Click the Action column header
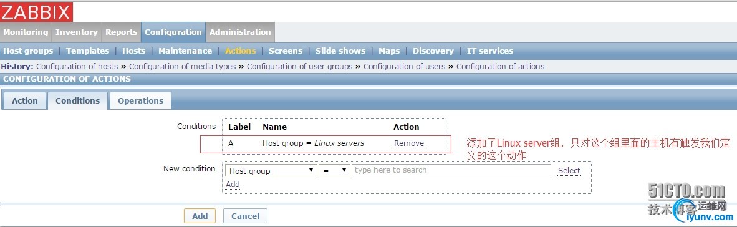This screenshot has width=737, height=227. (x=406, y=127)
